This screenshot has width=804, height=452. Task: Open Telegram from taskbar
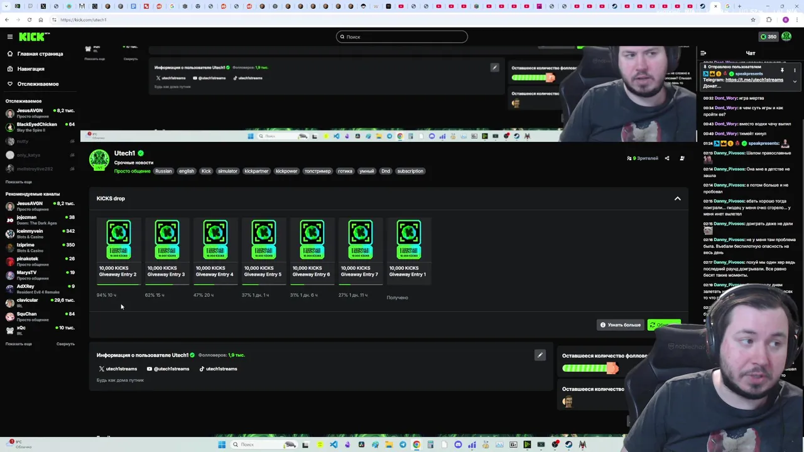click(x=403, y=444)
